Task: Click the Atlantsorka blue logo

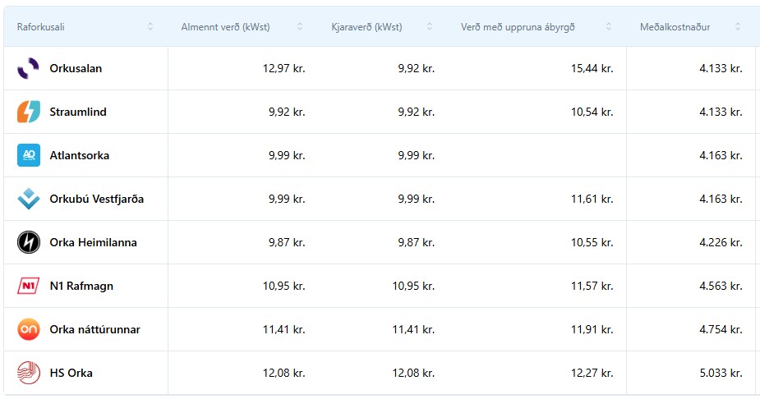Action: click(28, 155)
